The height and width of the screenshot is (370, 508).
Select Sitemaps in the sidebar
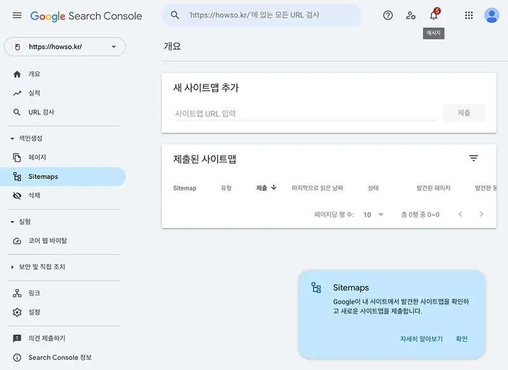pyautogui.click(x=63, y=176)
